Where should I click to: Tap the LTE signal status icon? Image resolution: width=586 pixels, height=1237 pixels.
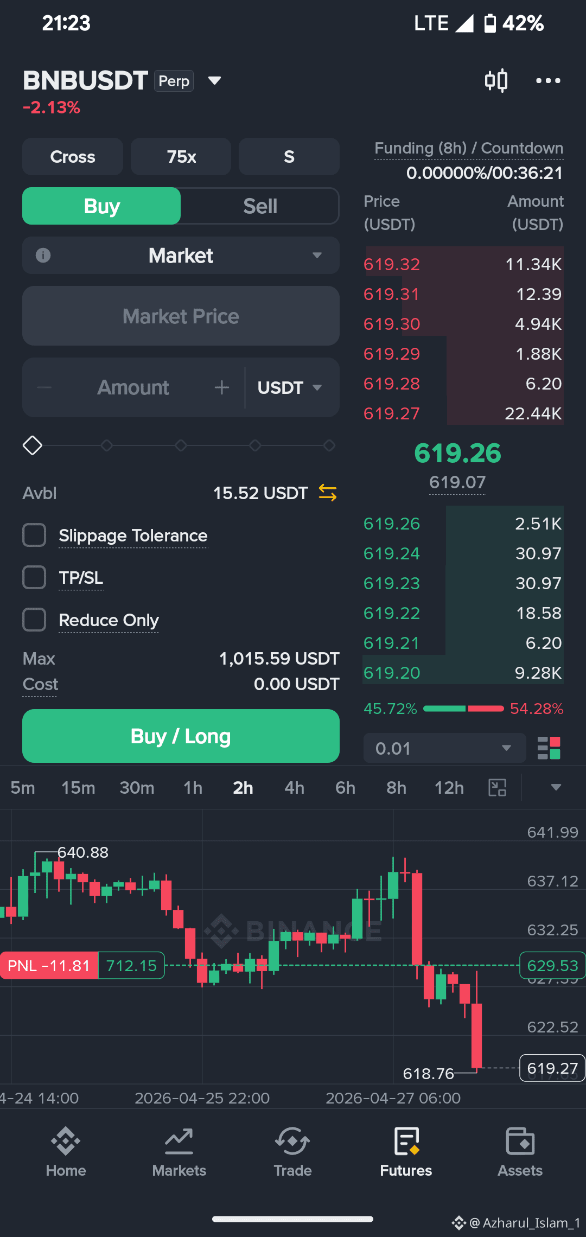tap(444, 23)
